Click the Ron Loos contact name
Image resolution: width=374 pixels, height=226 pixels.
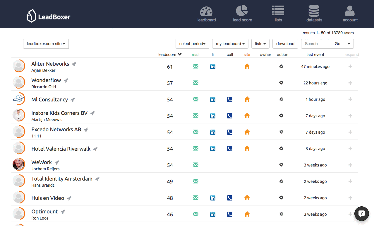(40, 218)
